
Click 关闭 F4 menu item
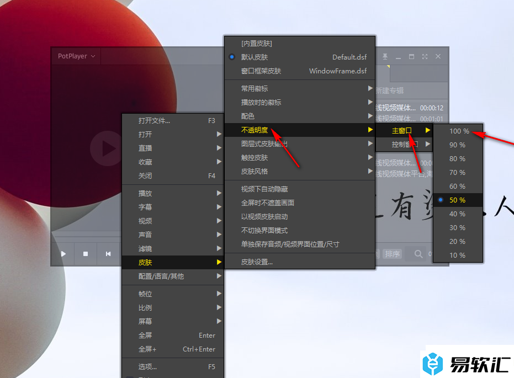coord(173,175)
